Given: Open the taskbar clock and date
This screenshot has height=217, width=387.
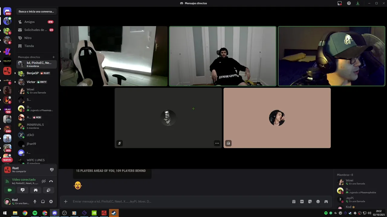Looking at the screenshot, I should [379, 213].
